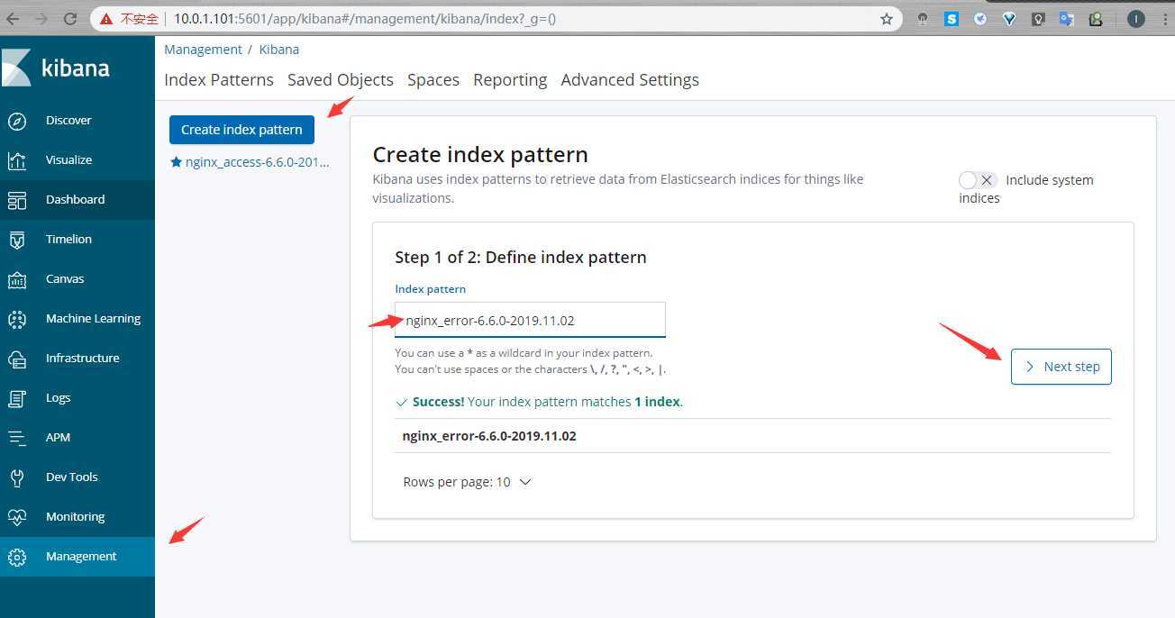Toggle Include system indices switch

point(978,180)
